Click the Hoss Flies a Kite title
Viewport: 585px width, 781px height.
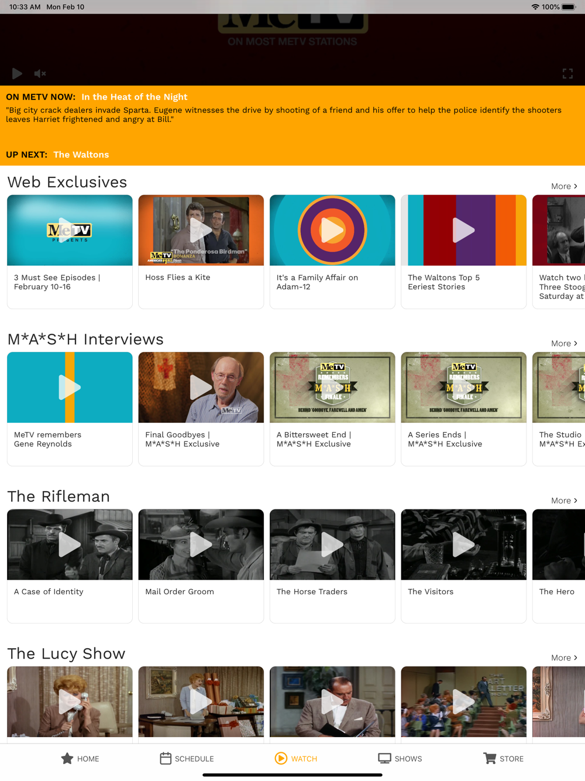coord(178,278)
